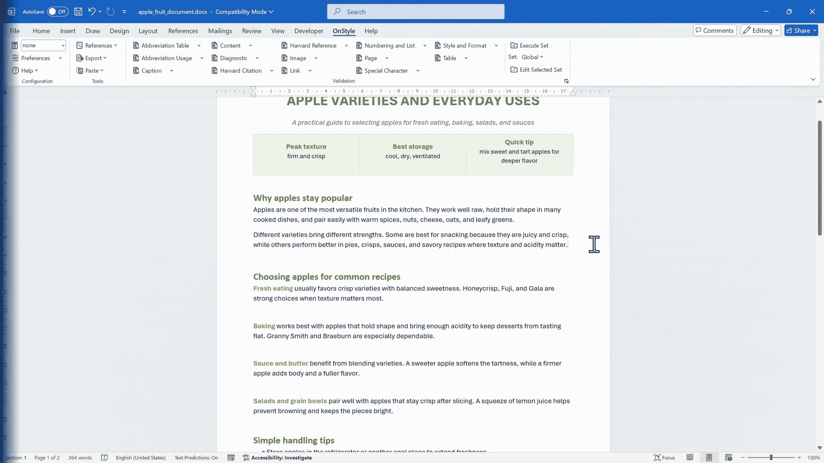Screen dimensions: 824x463
Task: Switch to Read Mode view
Action: pyautogui.click(x=690, y=457)
